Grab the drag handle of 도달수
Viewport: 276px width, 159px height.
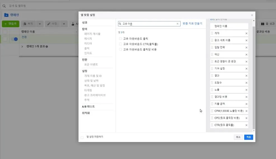pos(212,82)
